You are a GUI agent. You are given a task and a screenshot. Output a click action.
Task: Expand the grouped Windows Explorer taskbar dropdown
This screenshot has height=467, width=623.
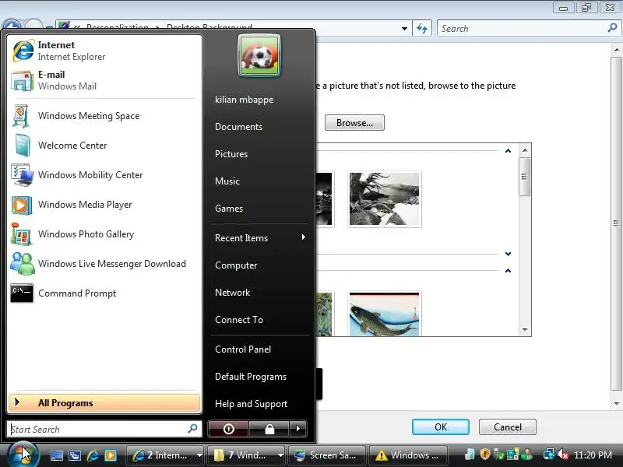(280, 455)
